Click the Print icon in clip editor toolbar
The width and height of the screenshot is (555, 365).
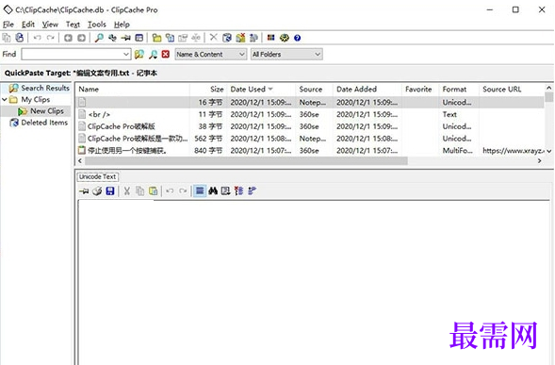[97, 191]
